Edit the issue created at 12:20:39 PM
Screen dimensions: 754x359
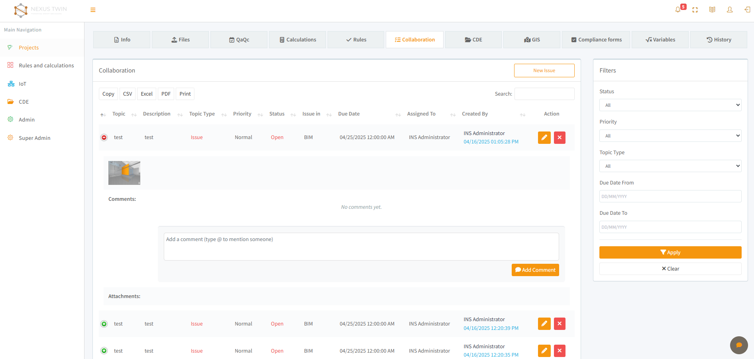544,324
